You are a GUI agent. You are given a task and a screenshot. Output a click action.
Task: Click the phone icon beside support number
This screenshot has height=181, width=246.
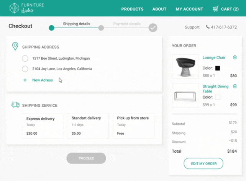[208, 27]
